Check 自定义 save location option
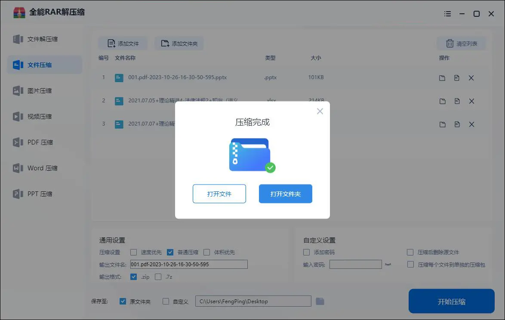This screenshot has height=320, width=505. click(166, 302)
